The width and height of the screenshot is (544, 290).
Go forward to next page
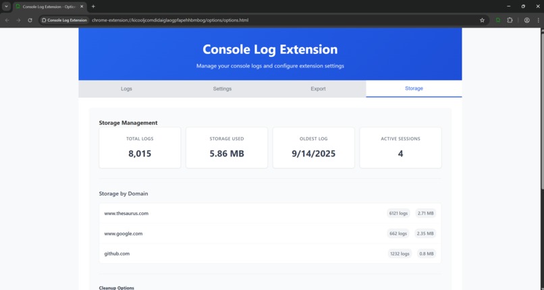[18, 20]
